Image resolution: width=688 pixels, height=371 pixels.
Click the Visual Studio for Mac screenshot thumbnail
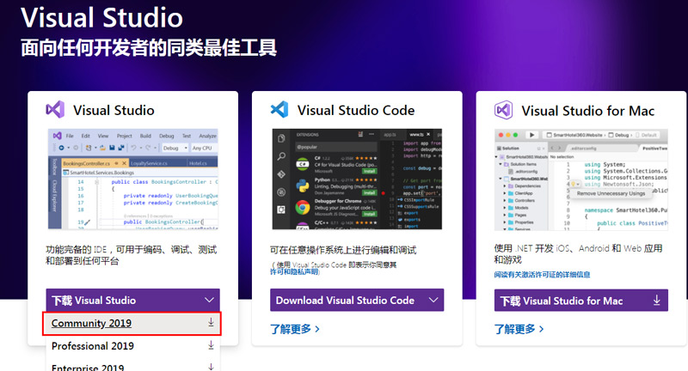point(580,179)
